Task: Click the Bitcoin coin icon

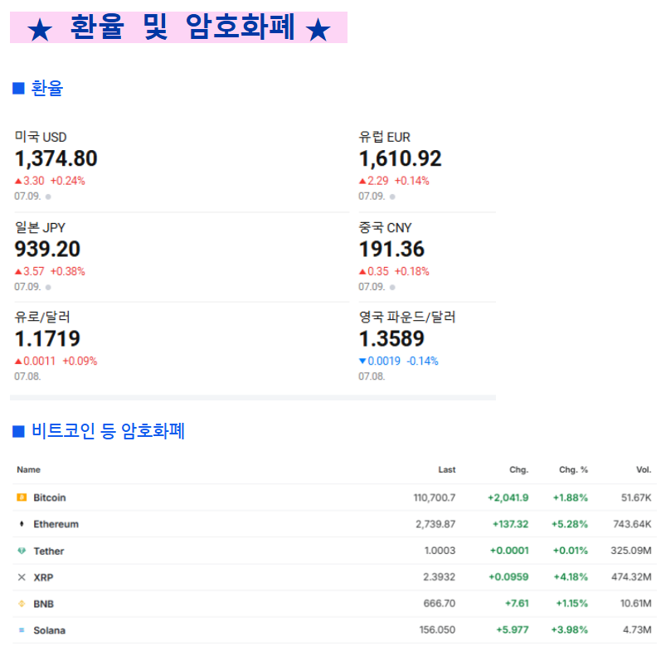Action: coord(22,497)
